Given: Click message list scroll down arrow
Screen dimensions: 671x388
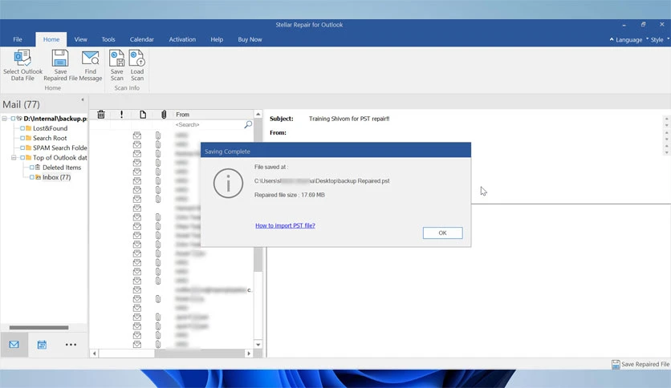Looking at the screenshot, I should coord(258,345).
